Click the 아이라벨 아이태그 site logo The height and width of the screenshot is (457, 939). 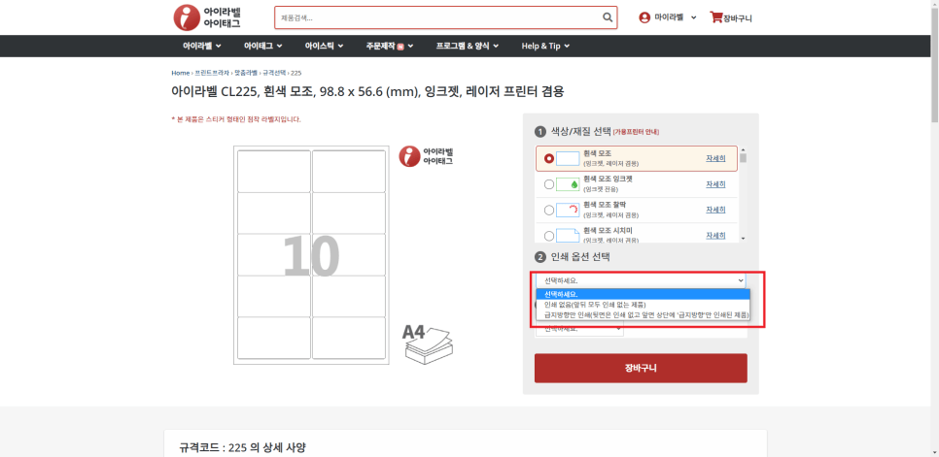(207, 17)
